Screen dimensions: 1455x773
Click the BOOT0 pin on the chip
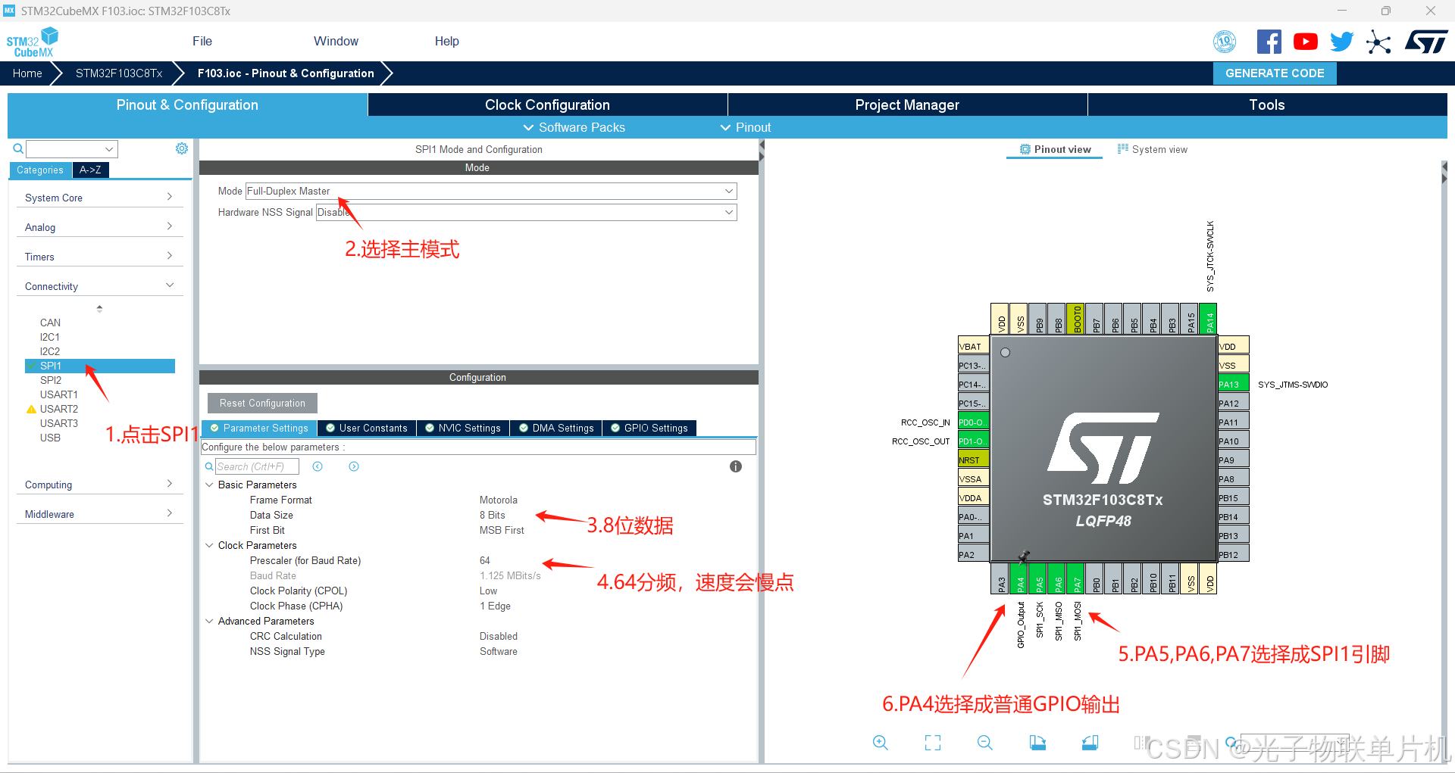click(1077, 319)
